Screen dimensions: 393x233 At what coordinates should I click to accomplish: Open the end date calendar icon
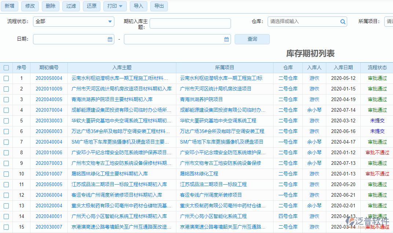point(226,39)
